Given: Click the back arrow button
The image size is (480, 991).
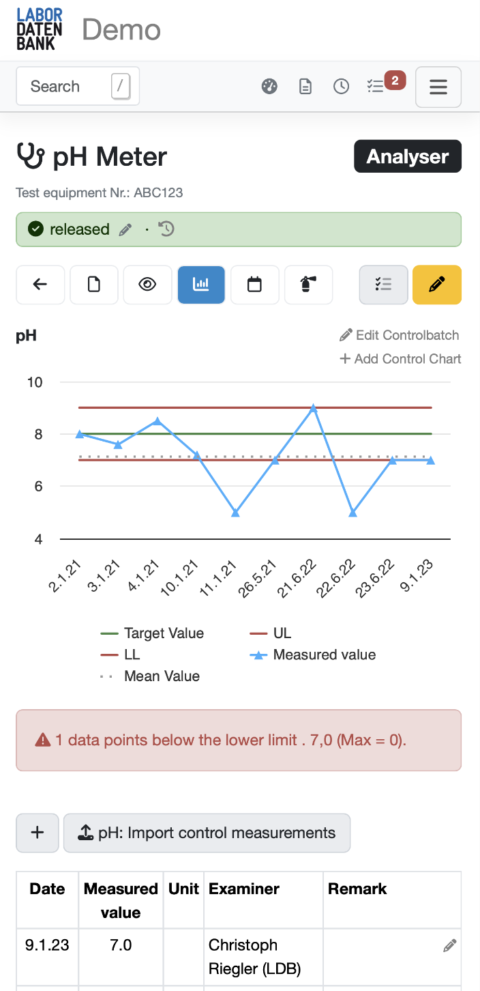Looking at the screenshot, I should (40, 285).
